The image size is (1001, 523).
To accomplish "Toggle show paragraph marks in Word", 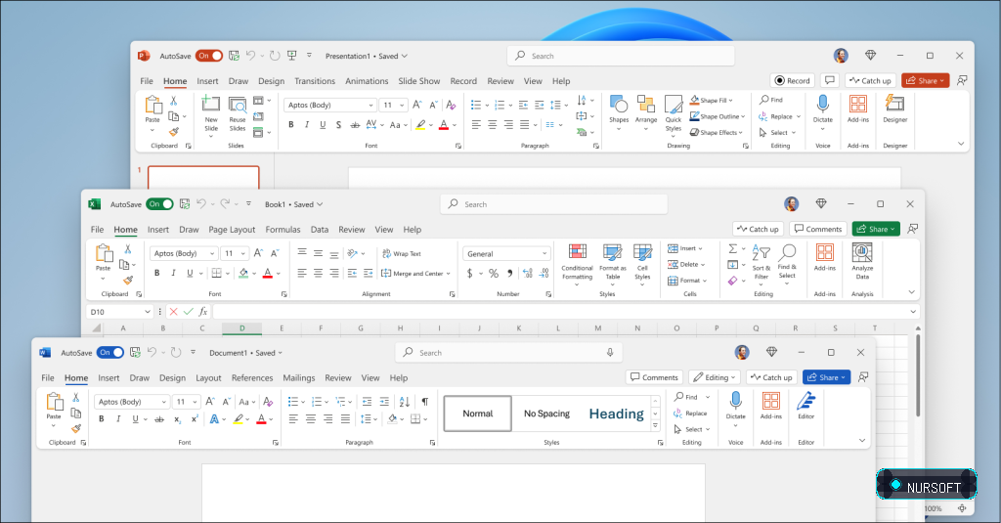I will tap(424, 402).
